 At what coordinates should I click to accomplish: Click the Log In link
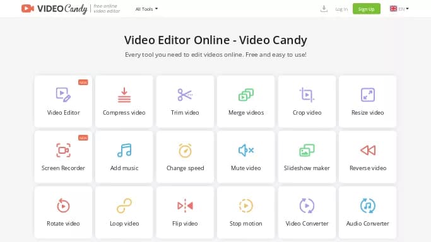(x=341, y=9)
